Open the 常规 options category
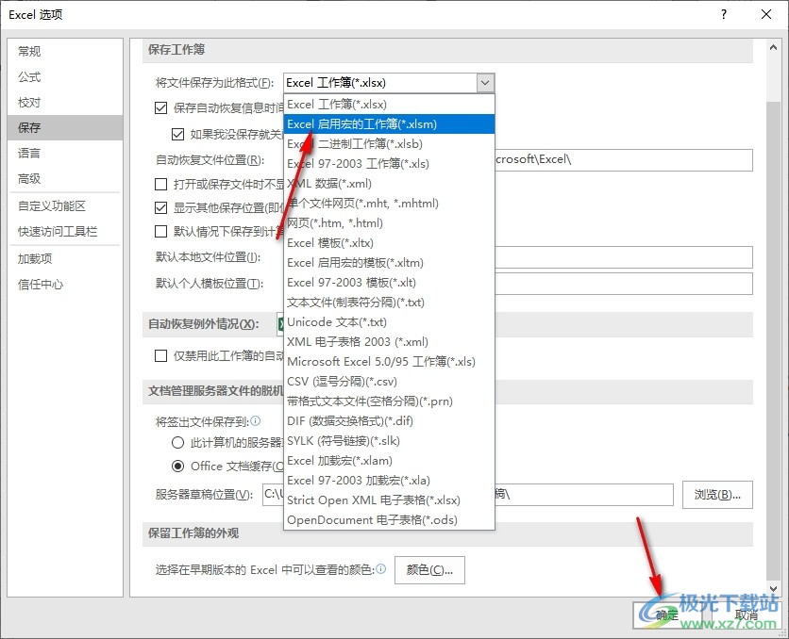Viewport: 789px width, 639px height. coord(65,51)
